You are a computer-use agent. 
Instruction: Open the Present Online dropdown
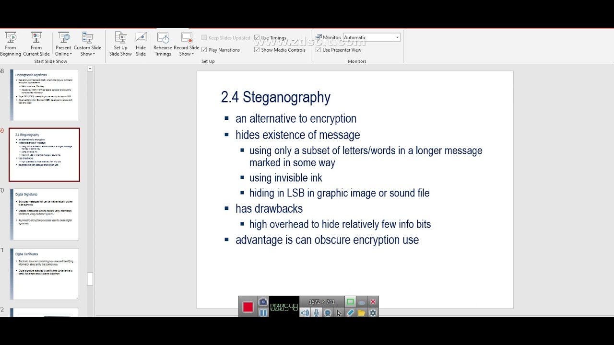point(63,44)
